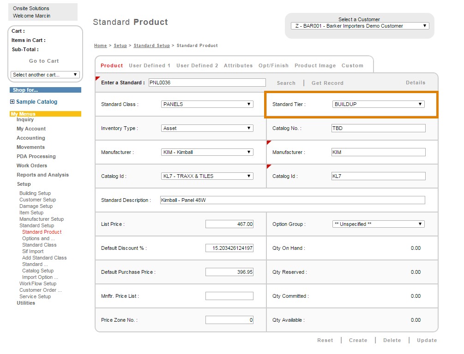Switch to the Attributes tab

point(238,65)
